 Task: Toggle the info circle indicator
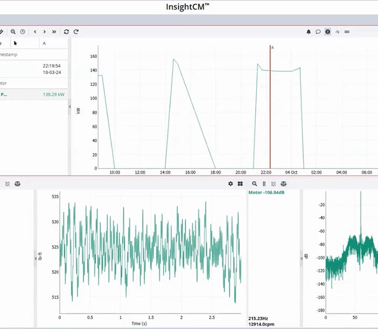tap(328, 32)
